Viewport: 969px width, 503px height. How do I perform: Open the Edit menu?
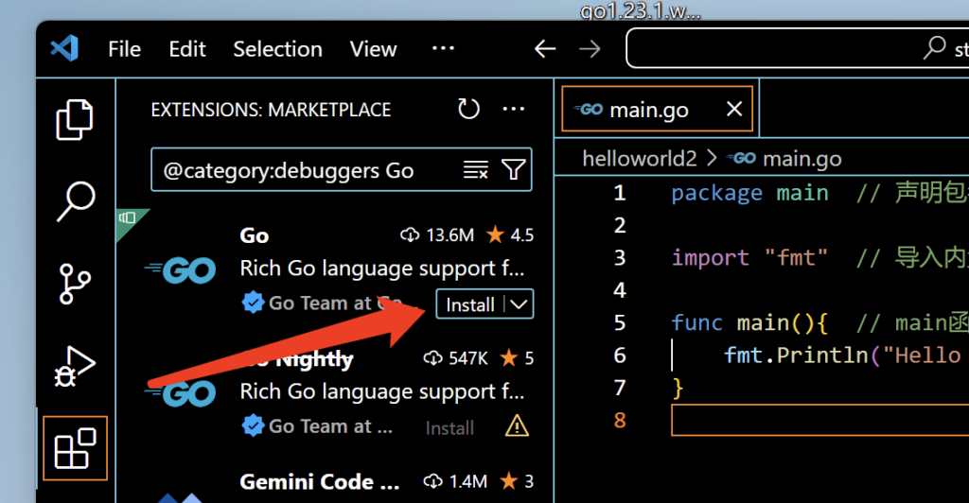[187, 49]
